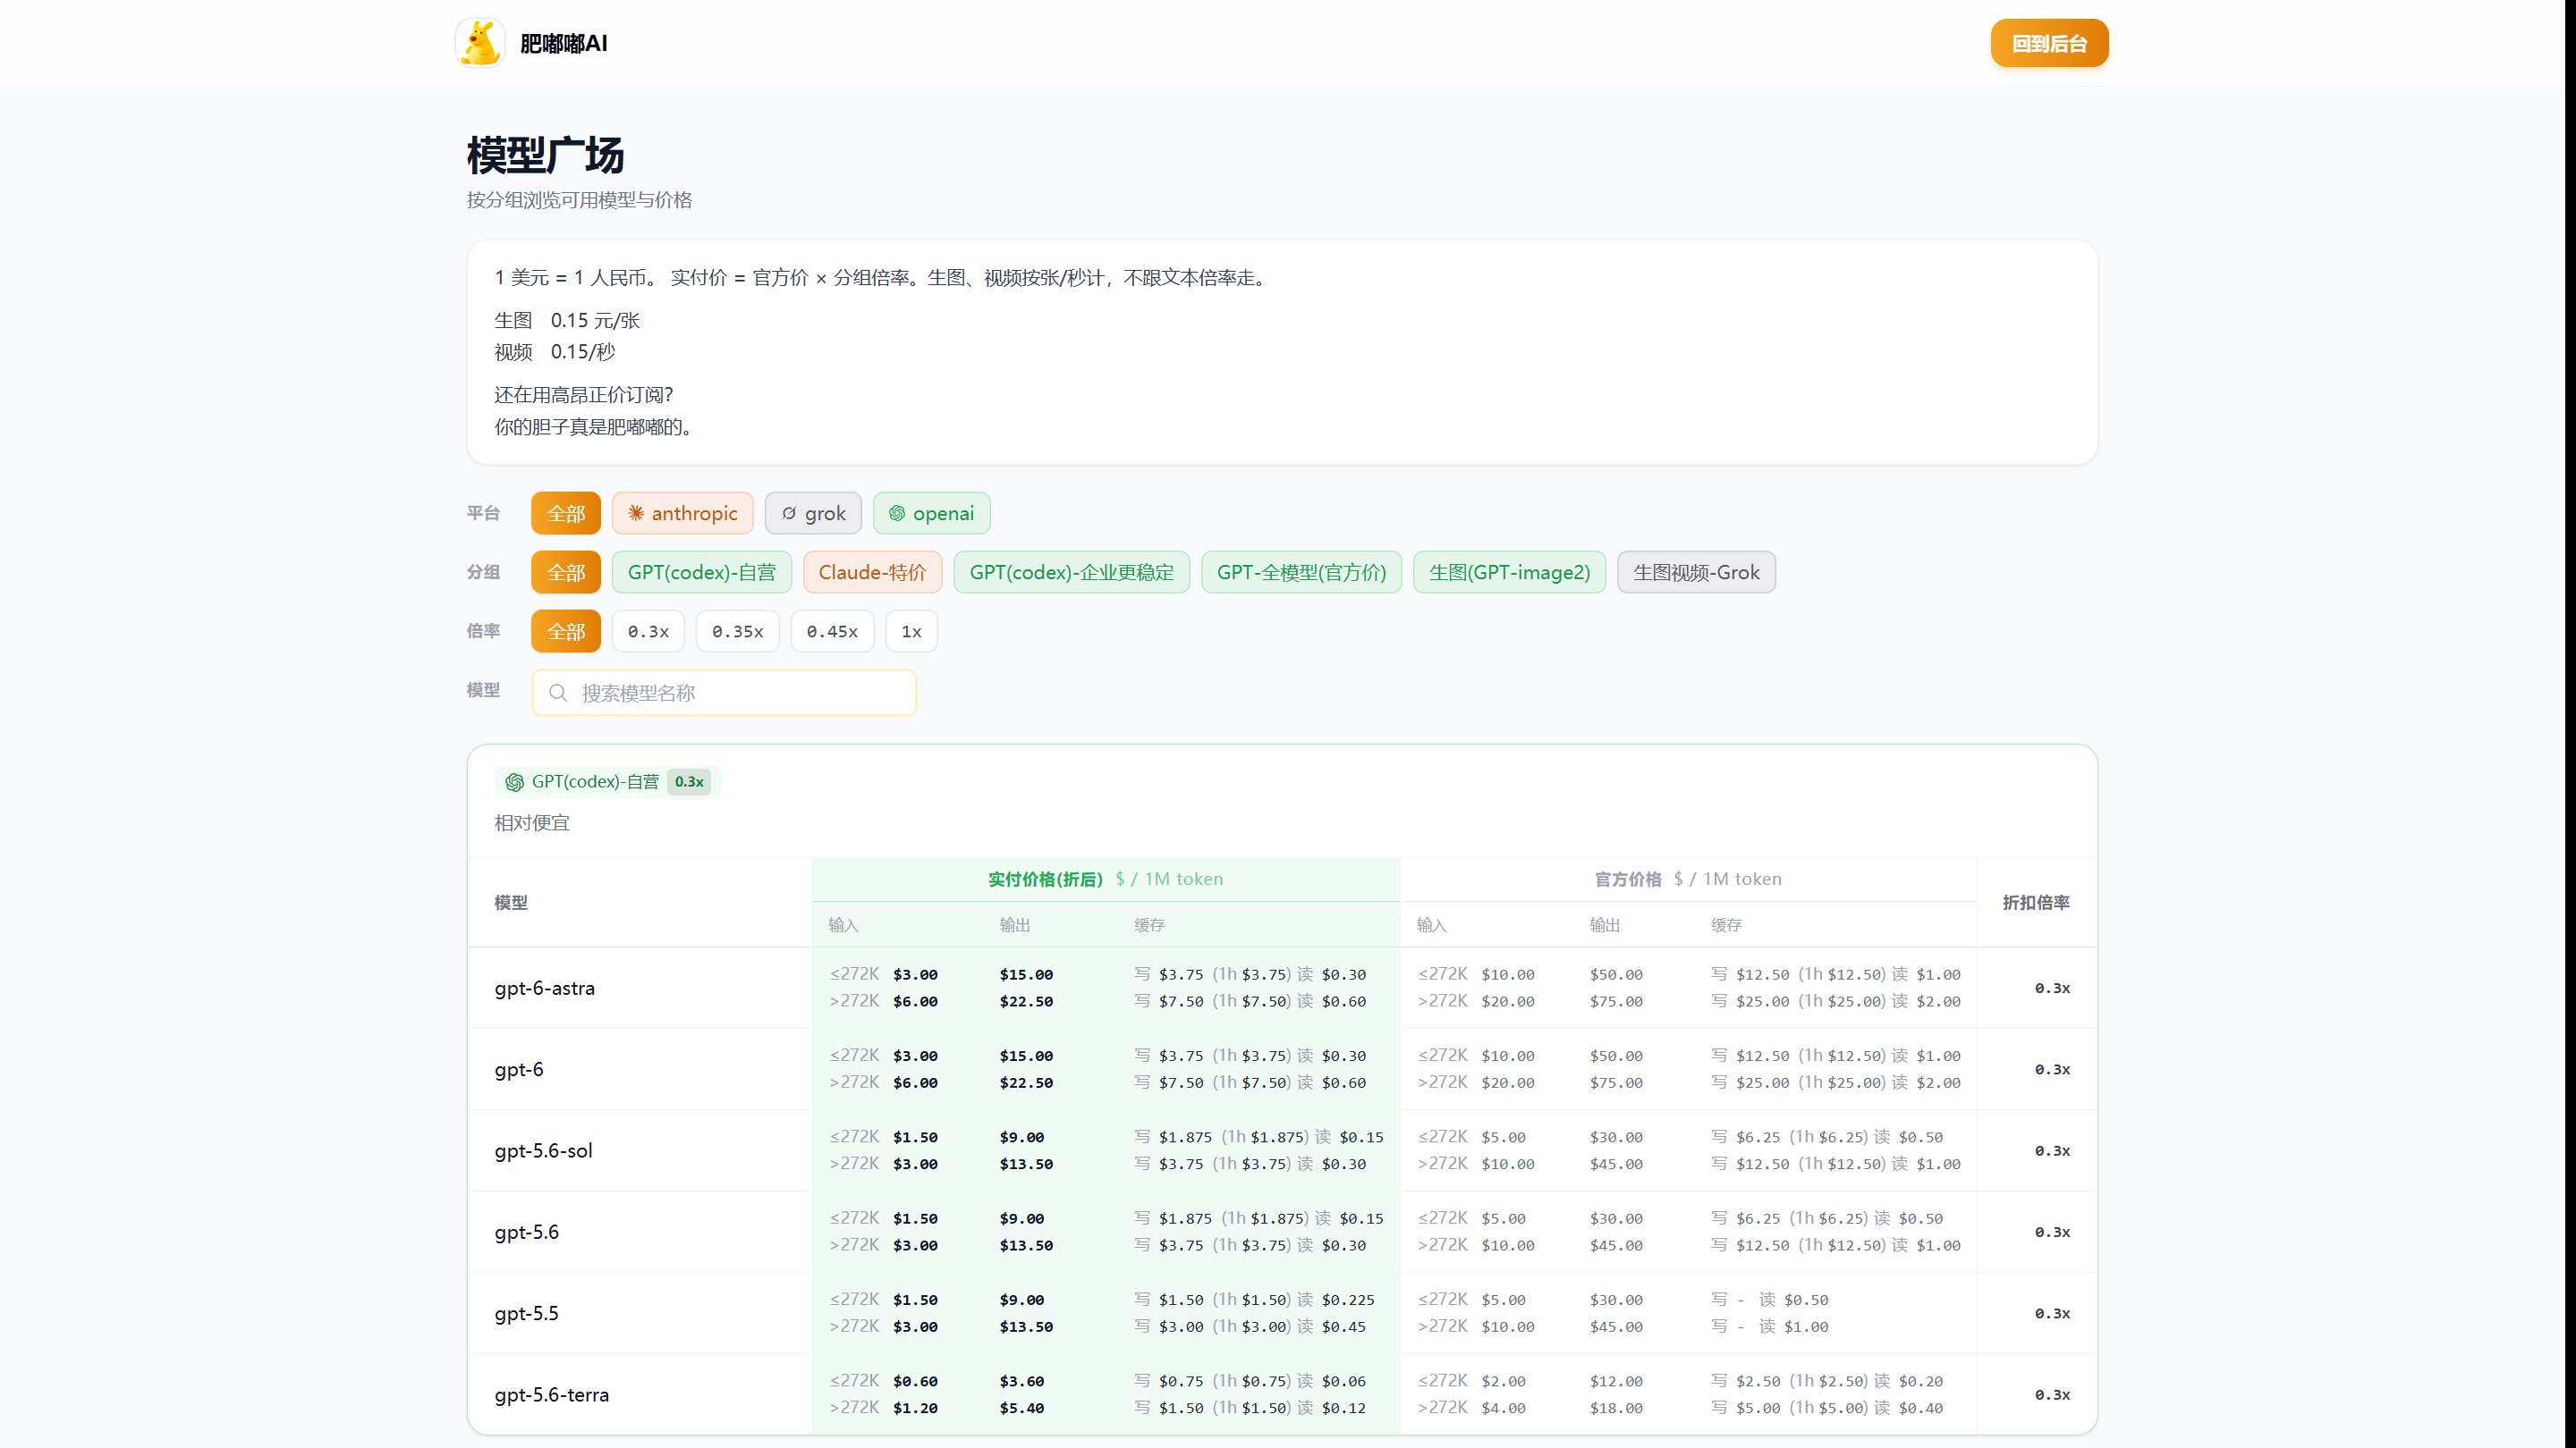Click the OpenAI icon in the GPT(codex)-自营 table badge

tap(514, 782)
